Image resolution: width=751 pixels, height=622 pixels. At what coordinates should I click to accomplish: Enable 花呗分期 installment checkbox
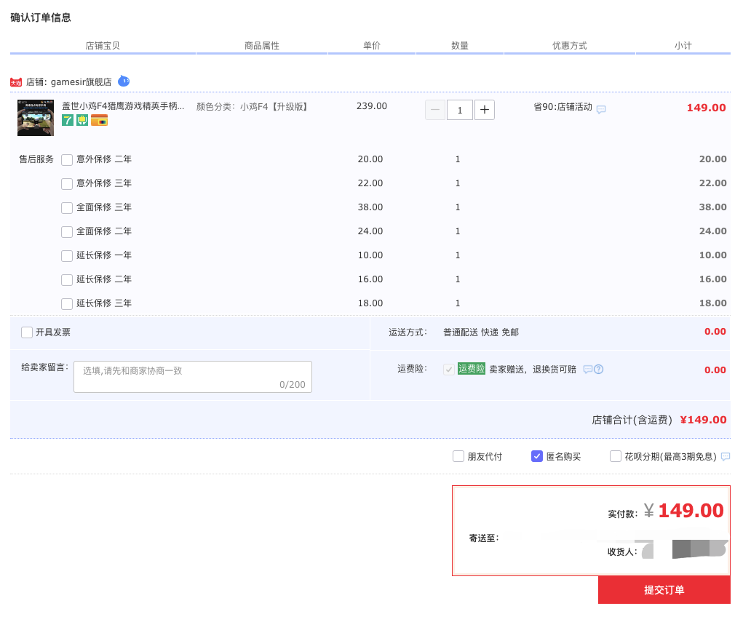[x=616, y=456]
